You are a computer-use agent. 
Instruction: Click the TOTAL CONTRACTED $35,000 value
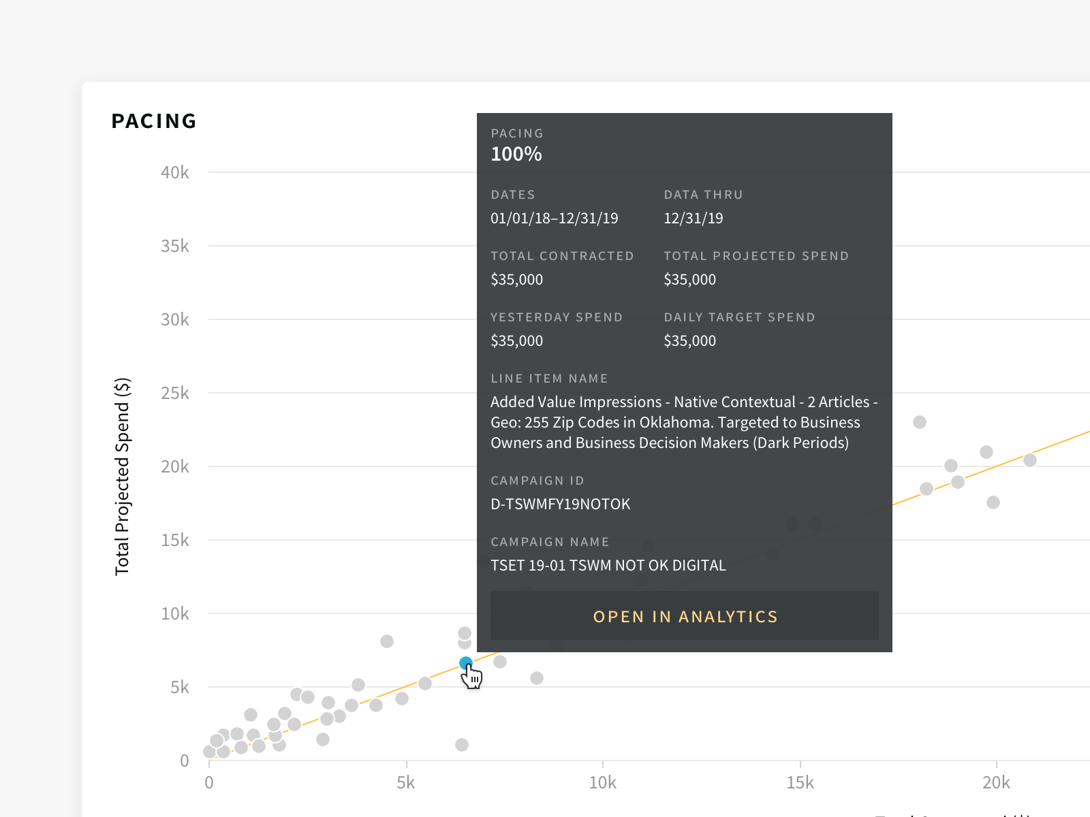(517, 279)
